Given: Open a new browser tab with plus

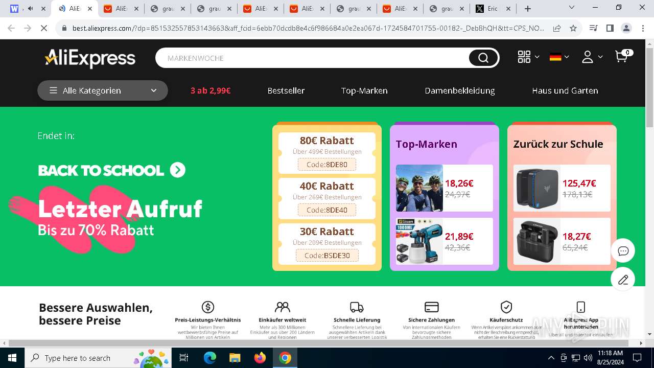Looking at the screenshot, I should pyautogui.click(x=528, y=9).
